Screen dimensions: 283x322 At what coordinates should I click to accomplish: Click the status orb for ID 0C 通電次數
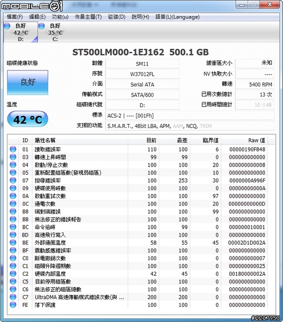point(13,204)
